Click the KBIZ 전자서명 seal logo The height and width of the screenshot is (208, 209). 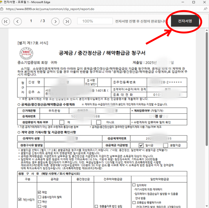coord(26,53)
